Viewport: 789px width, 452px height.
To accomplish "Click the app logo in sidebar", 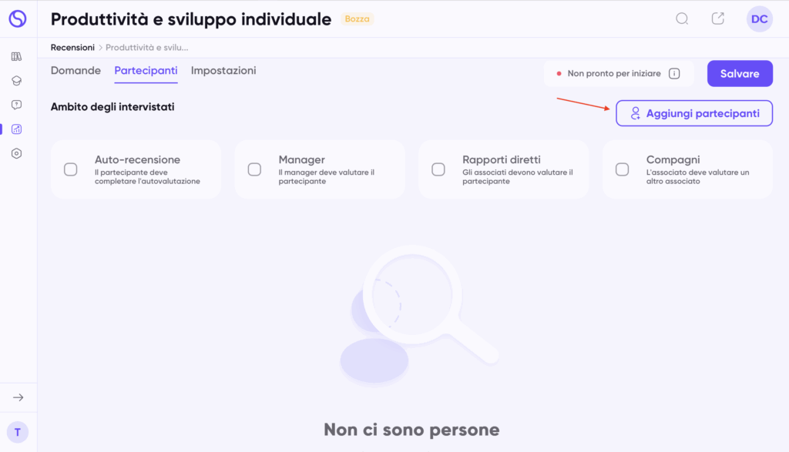I will [17, 19].
